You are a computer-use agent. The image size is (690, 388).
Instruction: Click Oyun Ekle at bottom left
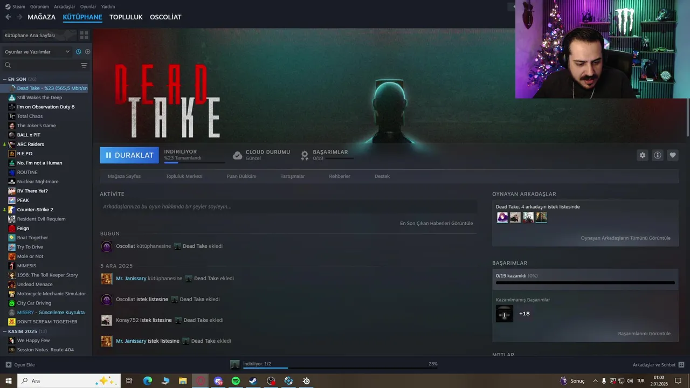pyautogui.click(x=24, y=365)
